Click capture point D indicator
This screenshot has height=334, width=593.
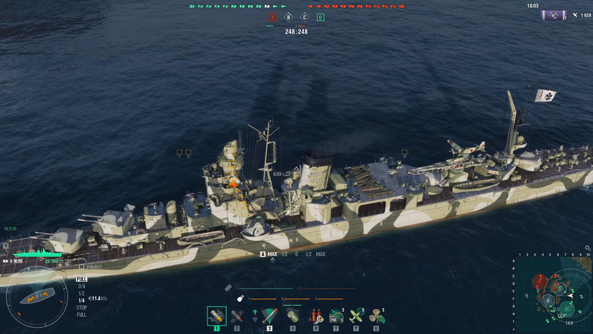[321, 17]
